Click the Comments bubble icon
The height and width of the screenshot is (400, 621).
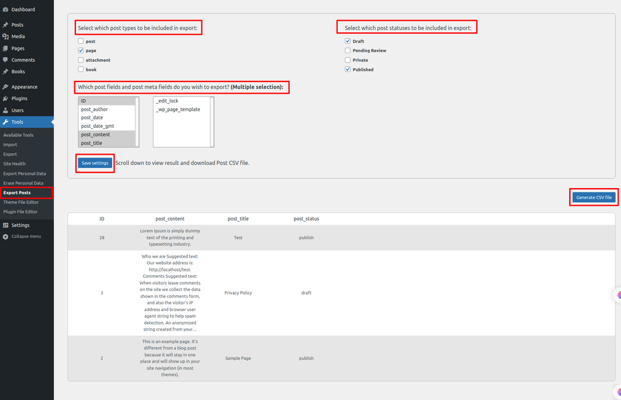pos(5,60)
